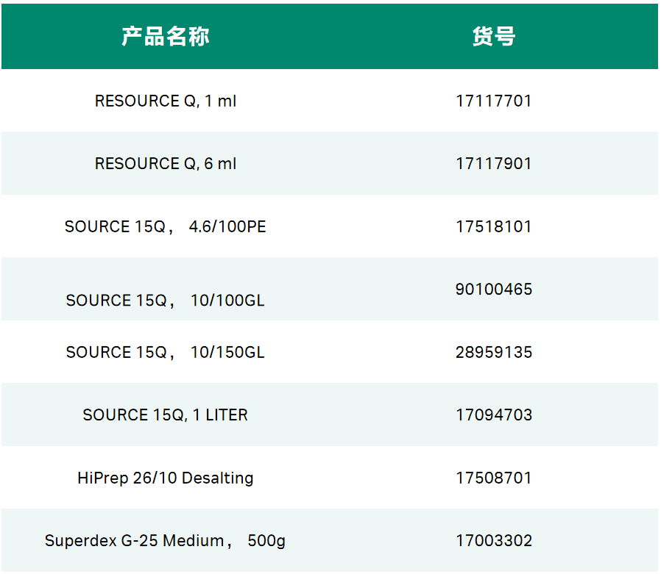Click product name SOURCE 15Q, 10/150GL

click(166, 352)
